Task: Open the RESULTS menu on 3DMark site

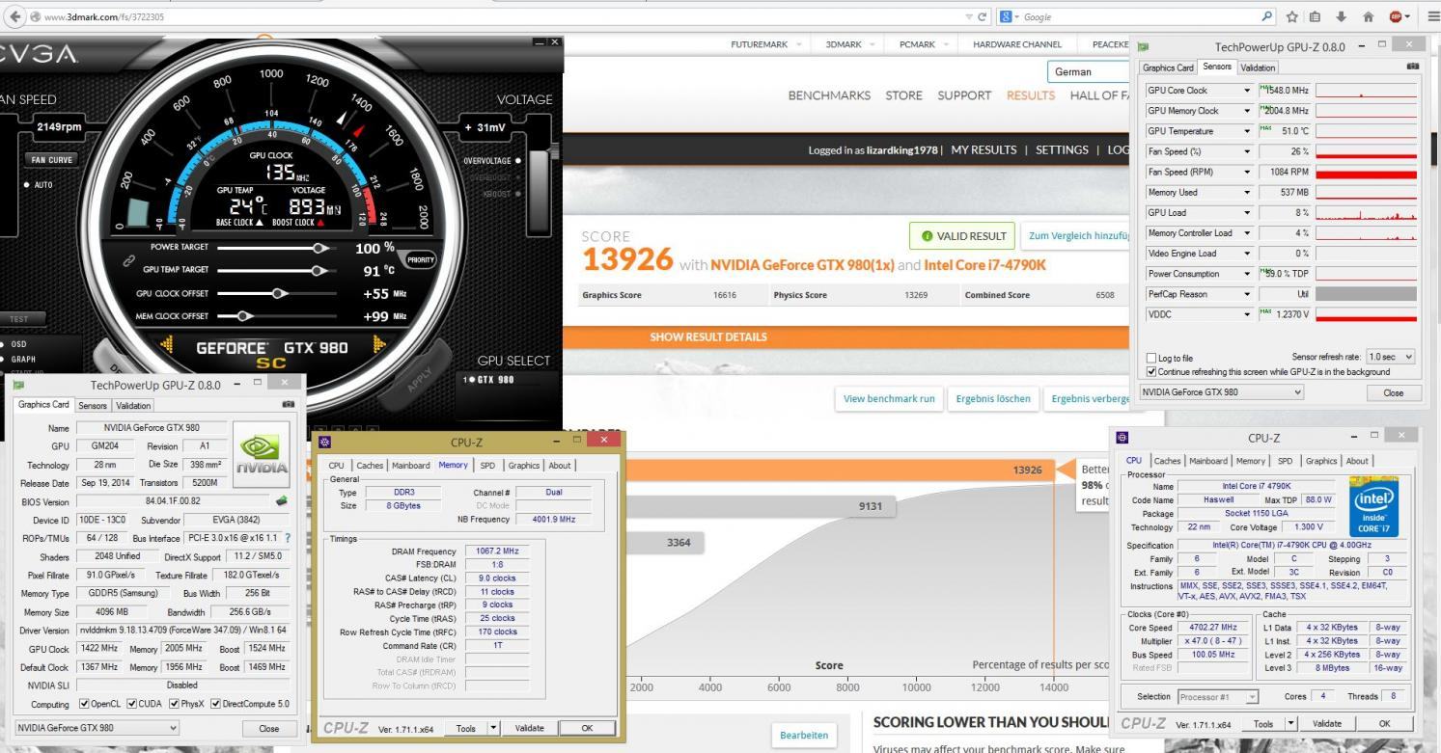Action: coord(1031,95)
